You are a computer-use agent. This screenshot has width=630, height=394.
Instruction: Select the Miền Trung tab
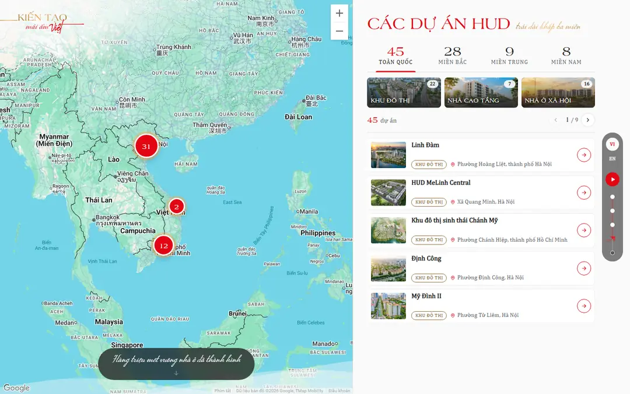(509, 56)
